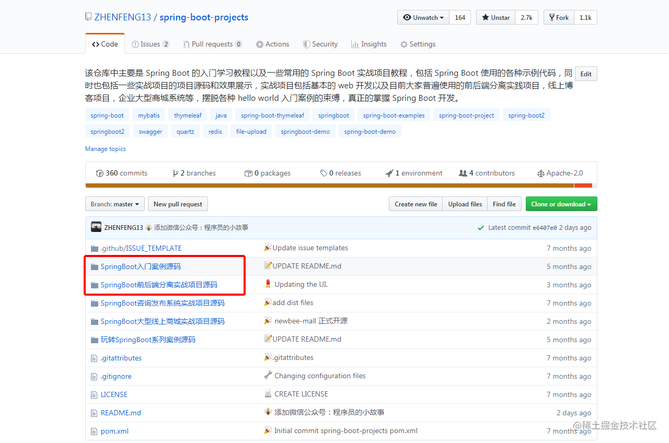
Task: Click the file icon beside .gitignore
Action: pyautogui.click(x=94, y=376)
